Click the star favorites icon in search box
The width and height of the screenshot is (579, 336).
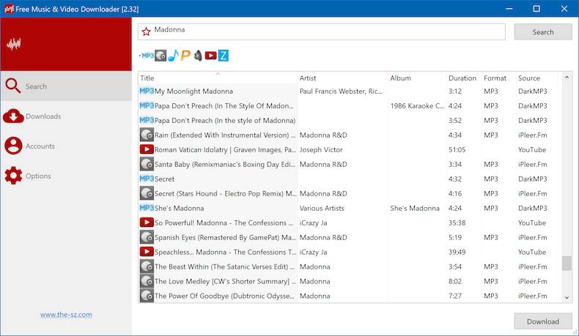click(146, 31)
